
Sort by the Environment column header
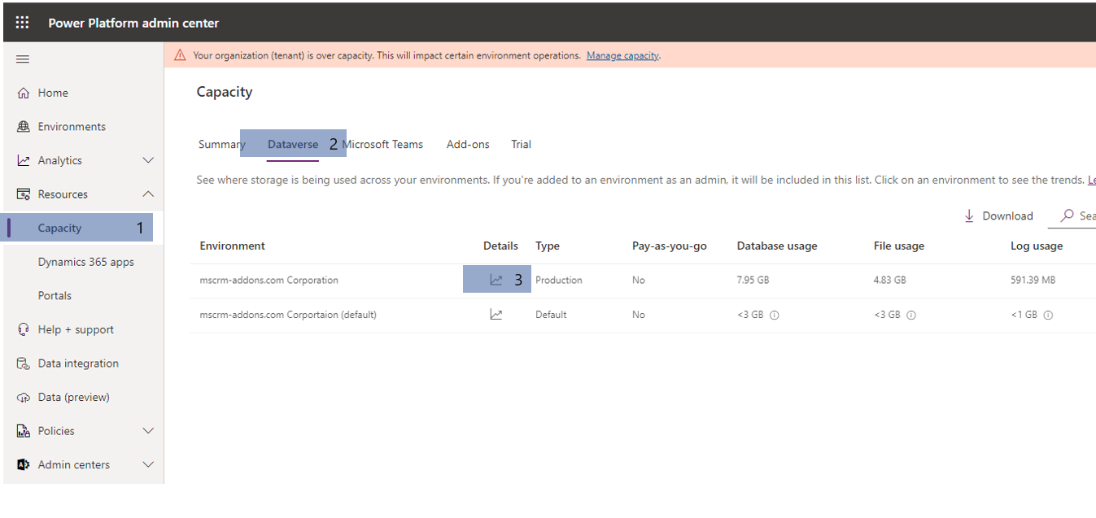233,246
